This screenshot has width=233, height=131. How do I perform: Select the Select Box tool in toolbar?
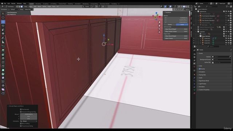coord(3,13)
